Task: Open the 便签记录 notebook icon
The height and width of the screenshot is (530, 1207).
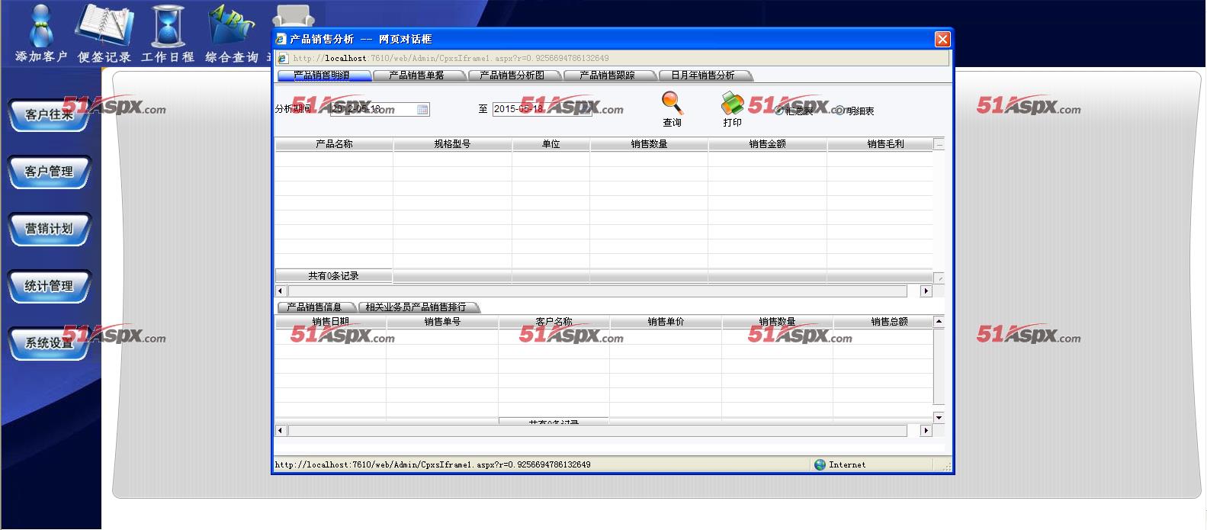Action: click(x=104, y=24)
